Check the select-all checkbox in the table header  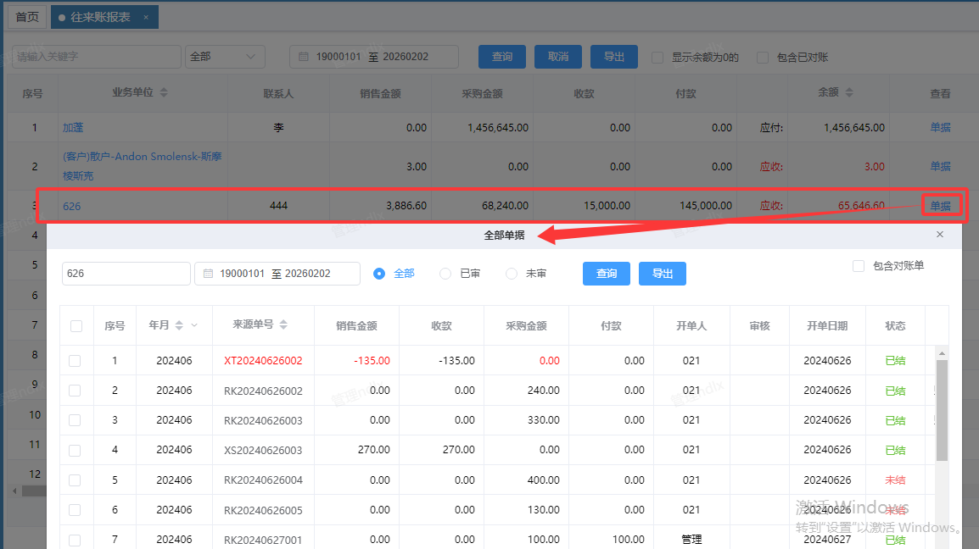click(x=76, y=326)
